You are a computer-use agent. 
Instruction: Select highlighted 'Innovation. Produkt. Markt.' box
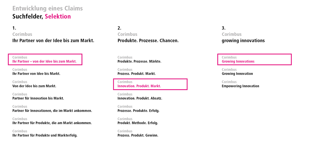point(150,84)
